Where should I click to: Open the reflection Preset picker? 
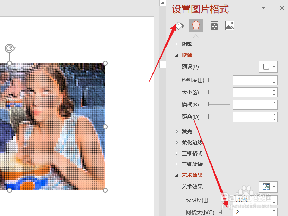268,66
